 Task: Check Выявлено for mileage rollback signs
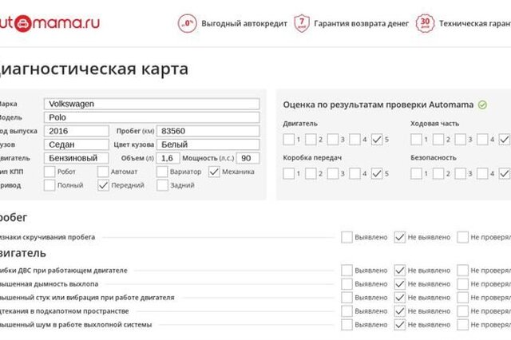coord(347,237)
